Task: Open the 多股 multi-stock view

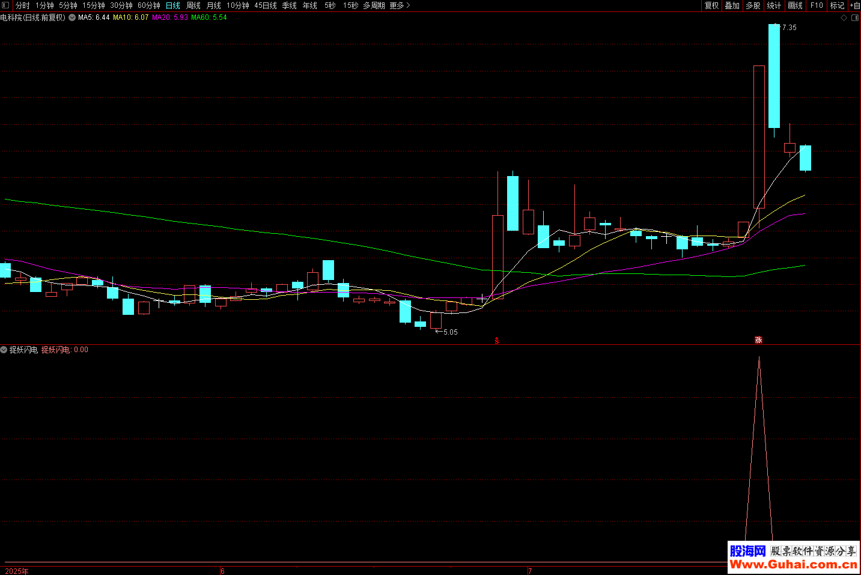Action: (753, 5)
